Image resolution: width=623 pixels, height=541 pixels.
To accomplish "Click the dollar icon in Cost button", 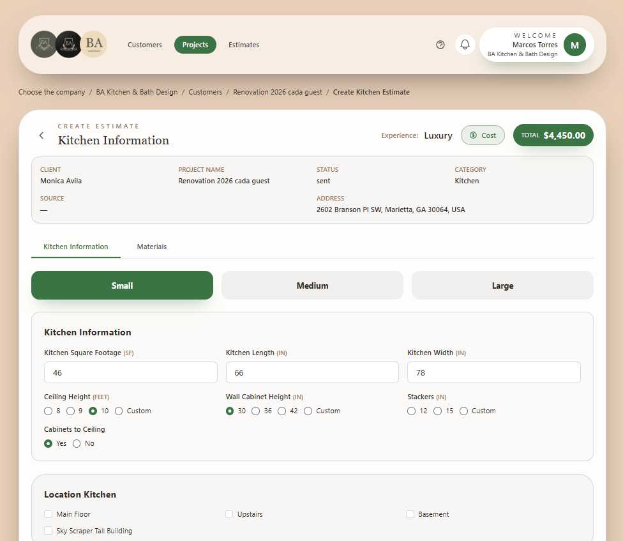I will 473,135.
